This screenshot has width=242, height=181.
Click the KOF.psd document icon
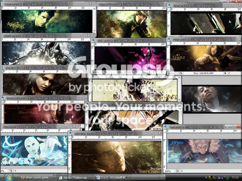(x=93, y=41)
